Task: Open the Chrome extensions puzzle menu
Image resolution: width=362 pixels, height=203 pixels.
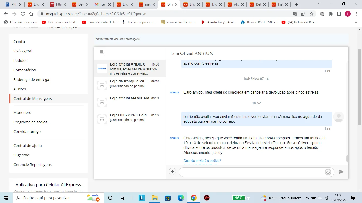Action: [331, 14]
